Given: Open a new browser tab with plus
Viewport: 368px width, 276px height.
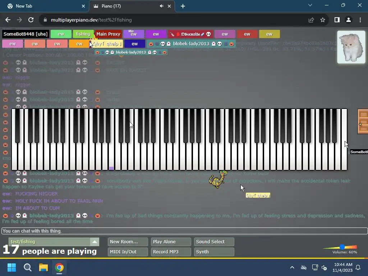Looking at the screenshot, I should pos(183,6).
